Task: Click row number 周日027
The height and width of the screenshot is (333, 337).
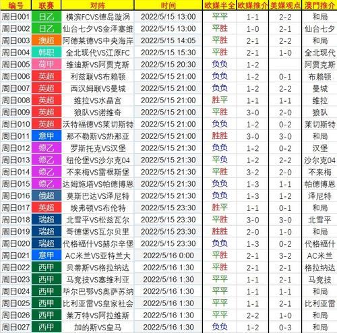Action: click(16, 327)
